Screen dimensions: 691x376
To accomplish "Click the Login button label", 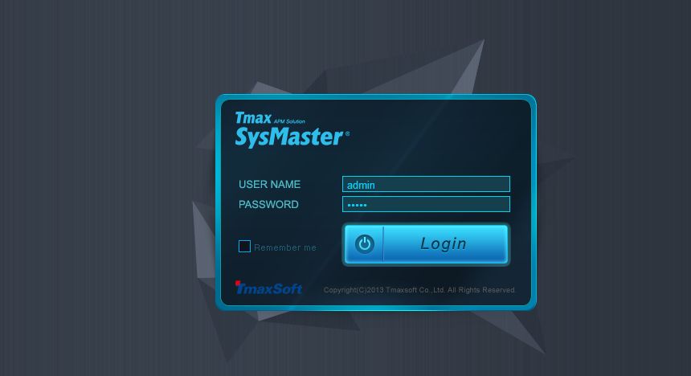I will (443, 243).
